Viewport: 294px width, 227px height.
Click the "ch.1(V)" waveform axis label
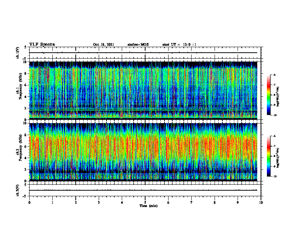click(17, 53)
